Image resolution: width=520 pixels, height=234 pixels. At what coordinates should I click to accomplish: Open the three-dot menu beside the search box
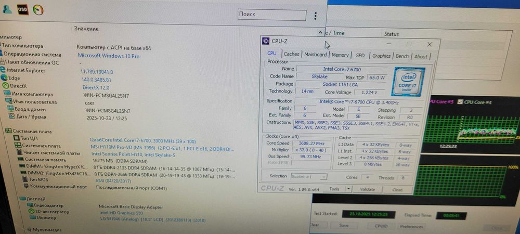coord(316,16)
